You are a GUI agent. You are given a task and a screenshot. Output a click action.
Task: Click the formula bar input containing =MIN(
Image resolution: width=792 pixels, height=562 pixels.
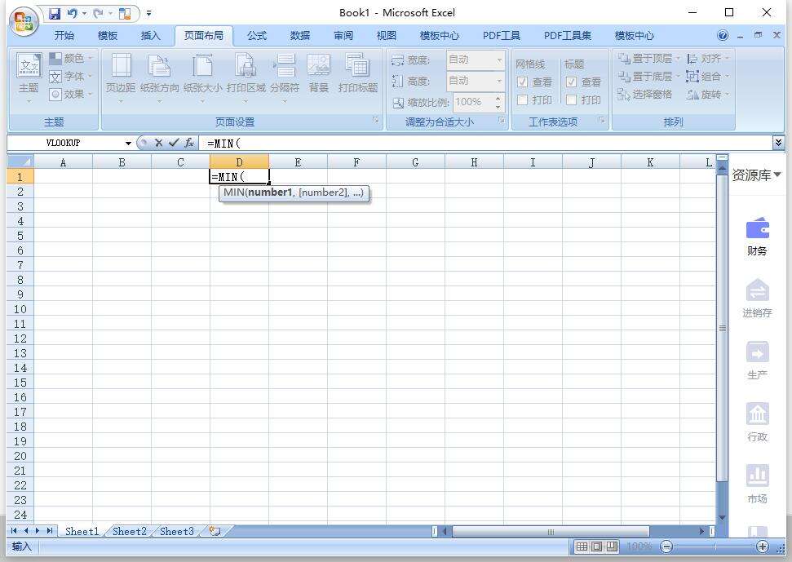484,143
